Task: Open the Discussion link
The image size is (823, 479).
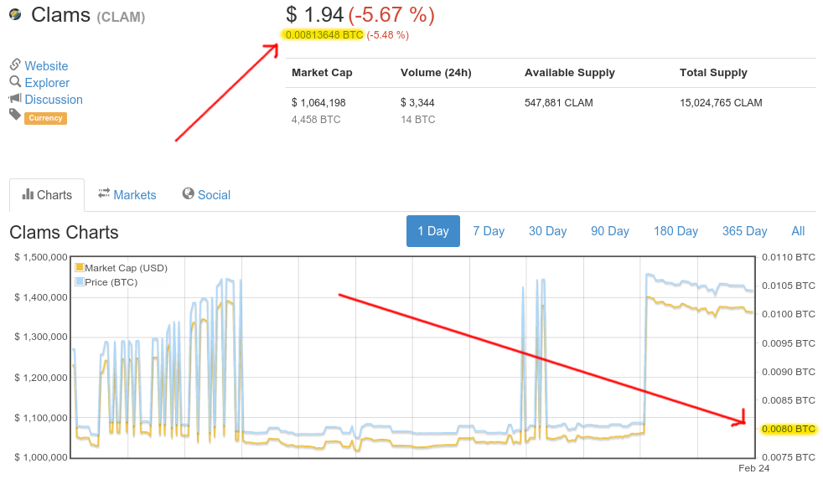Action: (x=54, y=100)
